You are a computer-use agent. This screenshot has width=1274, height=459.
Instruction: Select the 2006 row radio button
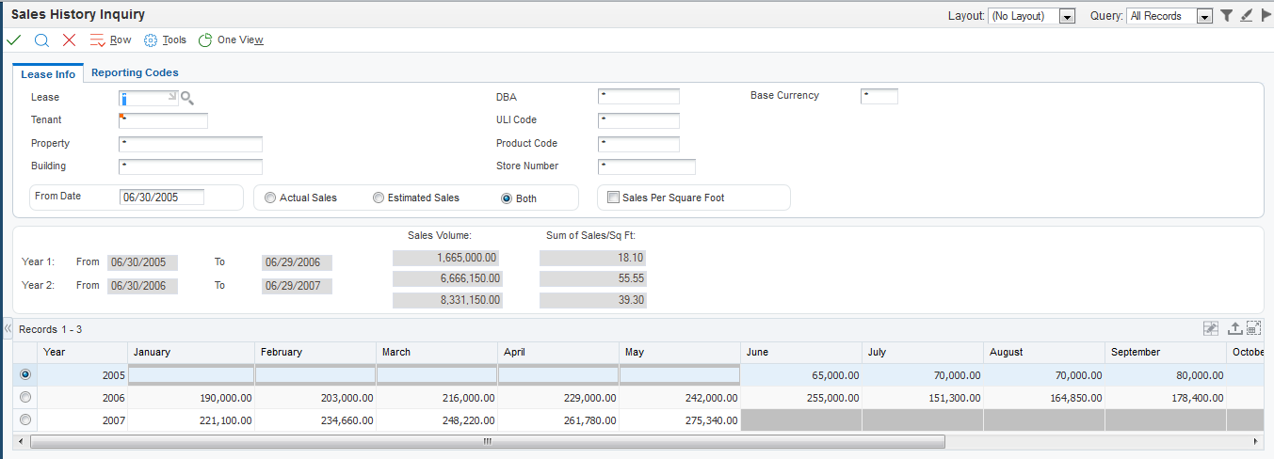[x=24, y=397]
